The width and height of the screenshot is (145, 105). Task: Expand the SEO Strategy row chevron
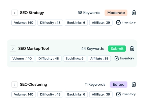click(x=14, y=13)
